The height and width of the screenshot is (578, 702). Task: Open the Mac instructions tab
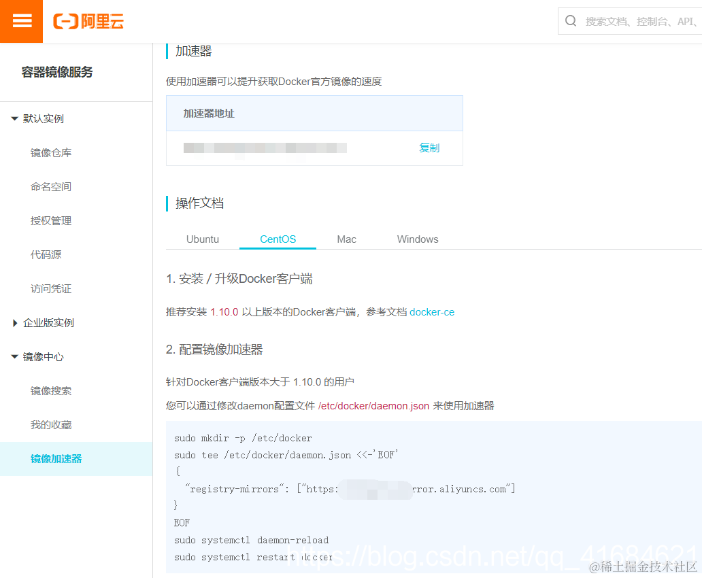[346, 239]
